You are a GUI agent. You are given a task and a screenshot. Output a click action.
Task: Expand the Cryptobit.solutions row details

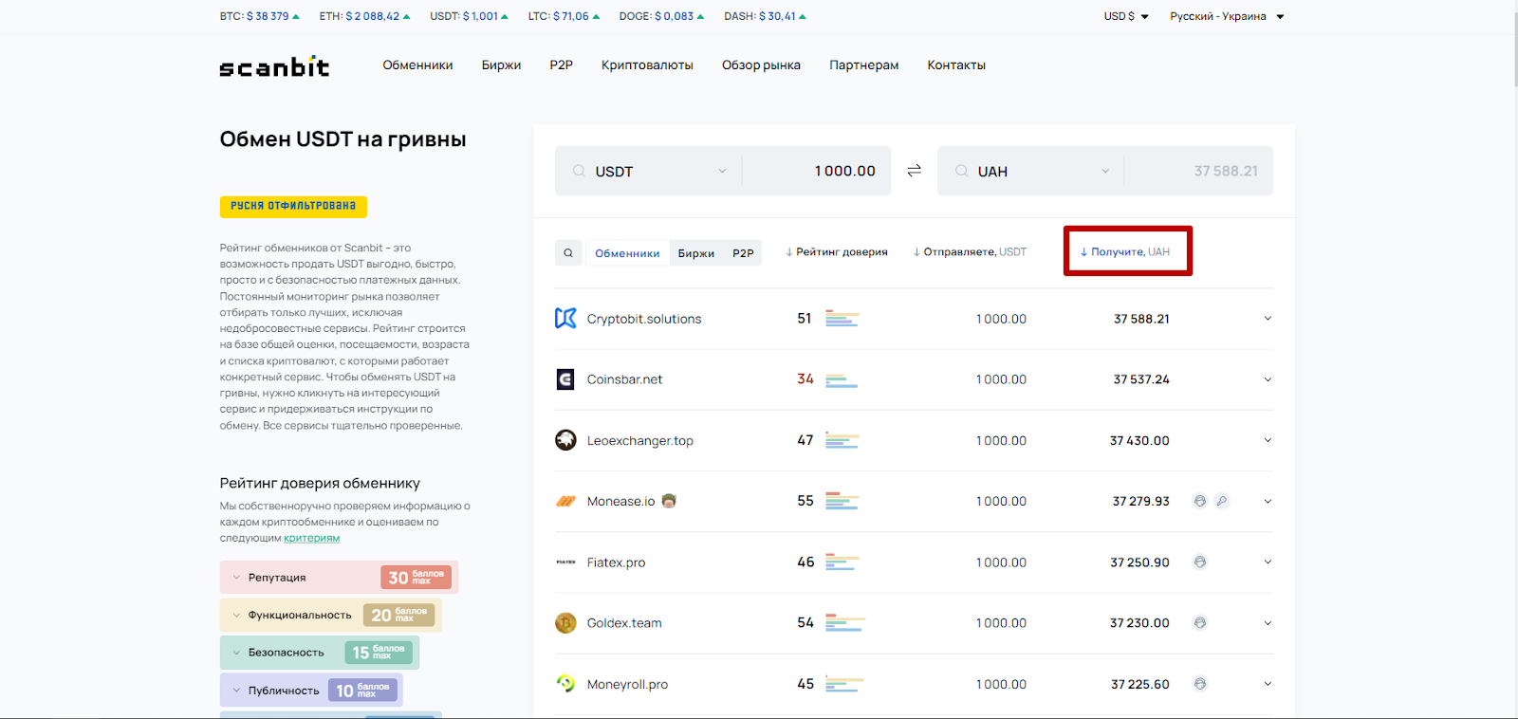tap(1268, 319)
